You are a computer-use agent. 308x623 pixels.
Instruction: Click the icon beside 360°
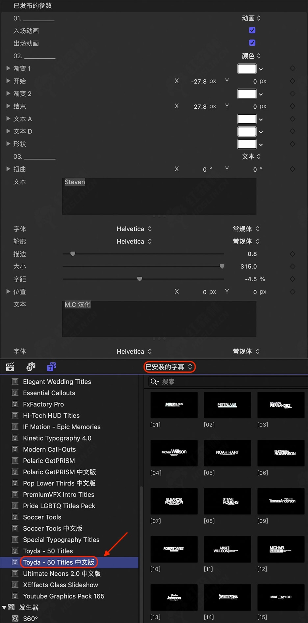(15, 618)
